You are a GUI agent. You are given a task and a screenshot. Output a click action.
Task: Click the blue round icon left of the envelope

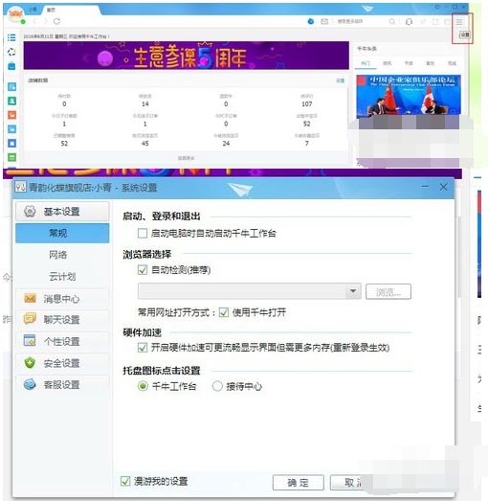click(311, 21)
